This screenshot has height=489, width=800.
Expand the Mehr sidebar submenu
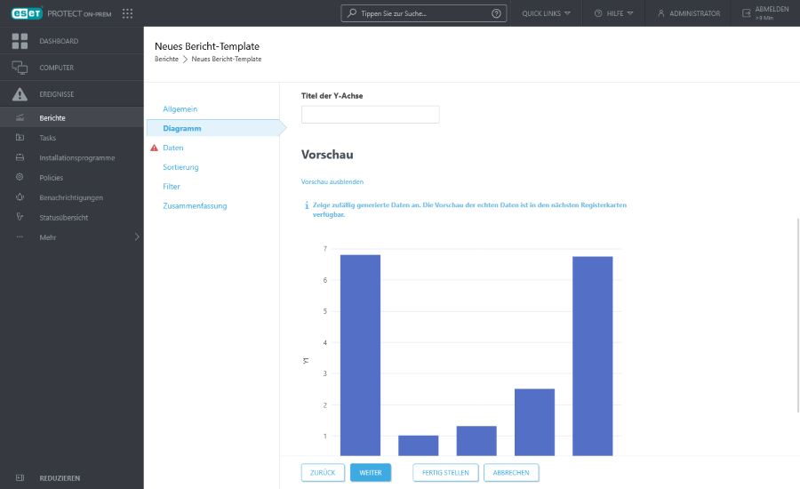[x=136, y=237]
